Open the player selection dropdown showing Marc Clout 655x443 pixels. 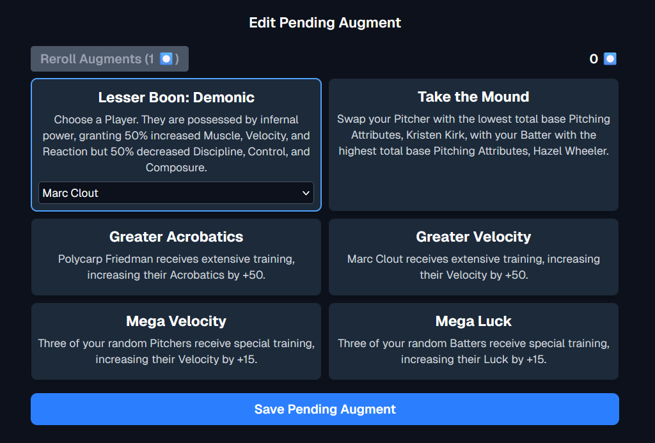click(176, 192)
